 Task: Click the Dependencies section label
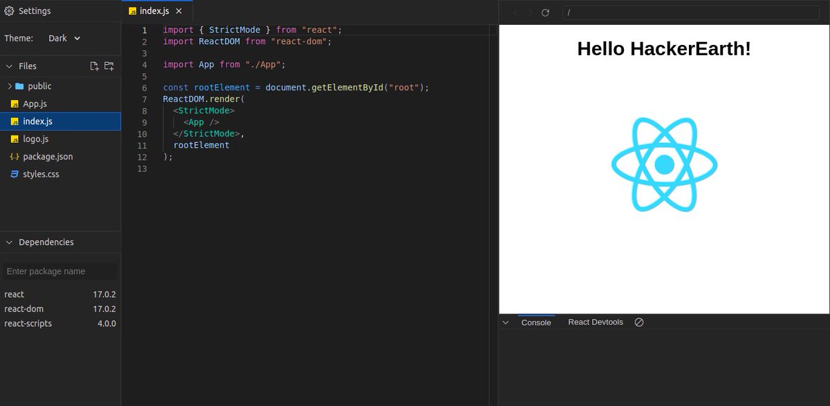coord(46,242)
